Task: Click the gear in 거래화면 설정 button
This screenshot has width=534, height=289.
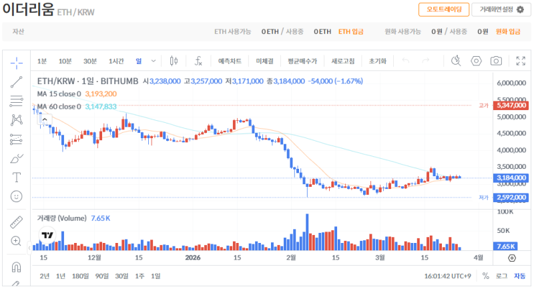Action: point(520,9)
